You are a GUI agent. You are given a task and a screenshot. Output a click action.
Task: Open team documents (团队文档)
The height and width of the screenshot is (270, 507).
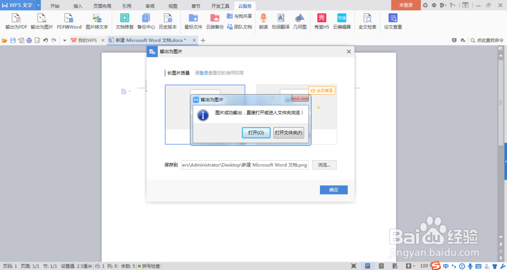pos(239,27)
